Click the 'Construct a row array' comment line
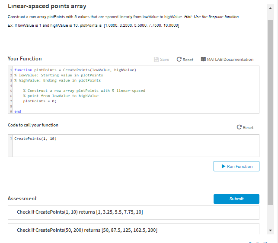 (84, 91)
